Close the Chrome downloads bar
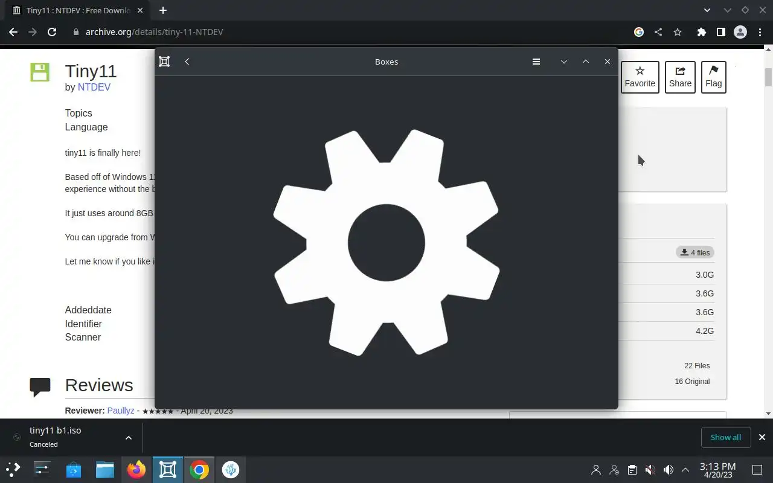 (762, 437)
